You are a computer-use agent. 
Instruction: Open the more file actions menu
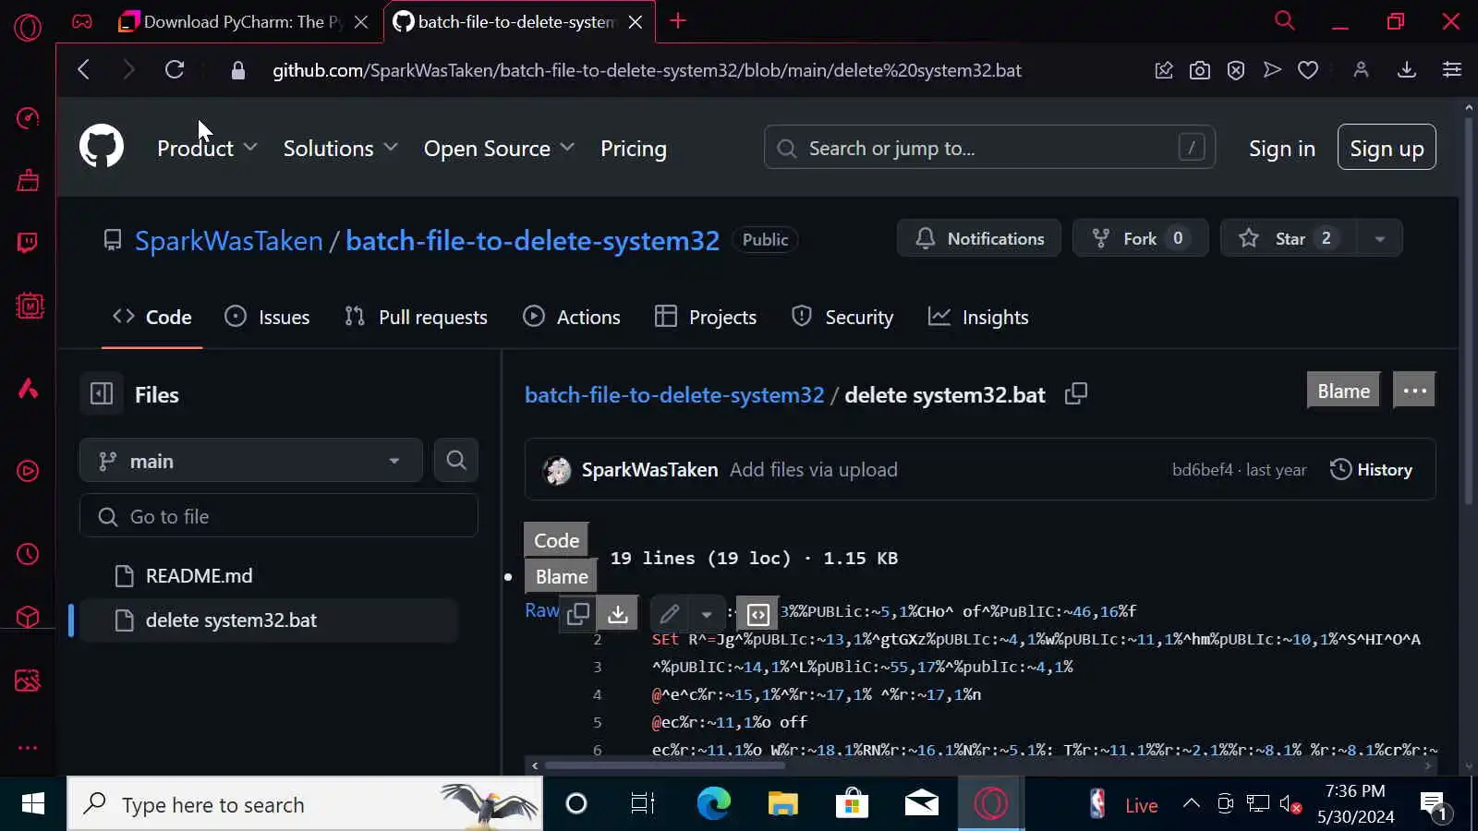coord(1414,391)
